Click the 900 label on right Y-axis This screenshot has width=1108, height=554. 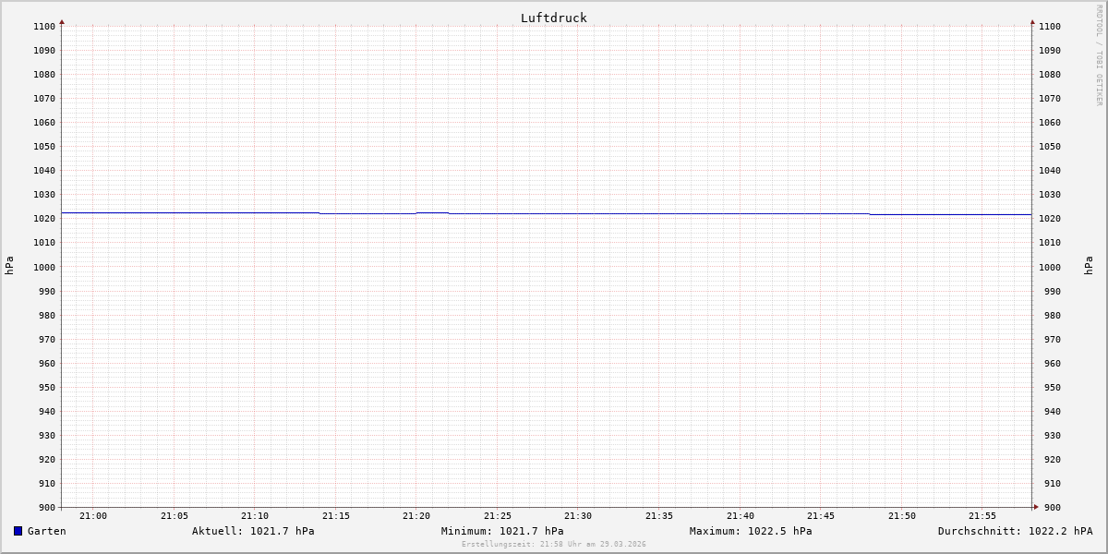pos(1050,507)
